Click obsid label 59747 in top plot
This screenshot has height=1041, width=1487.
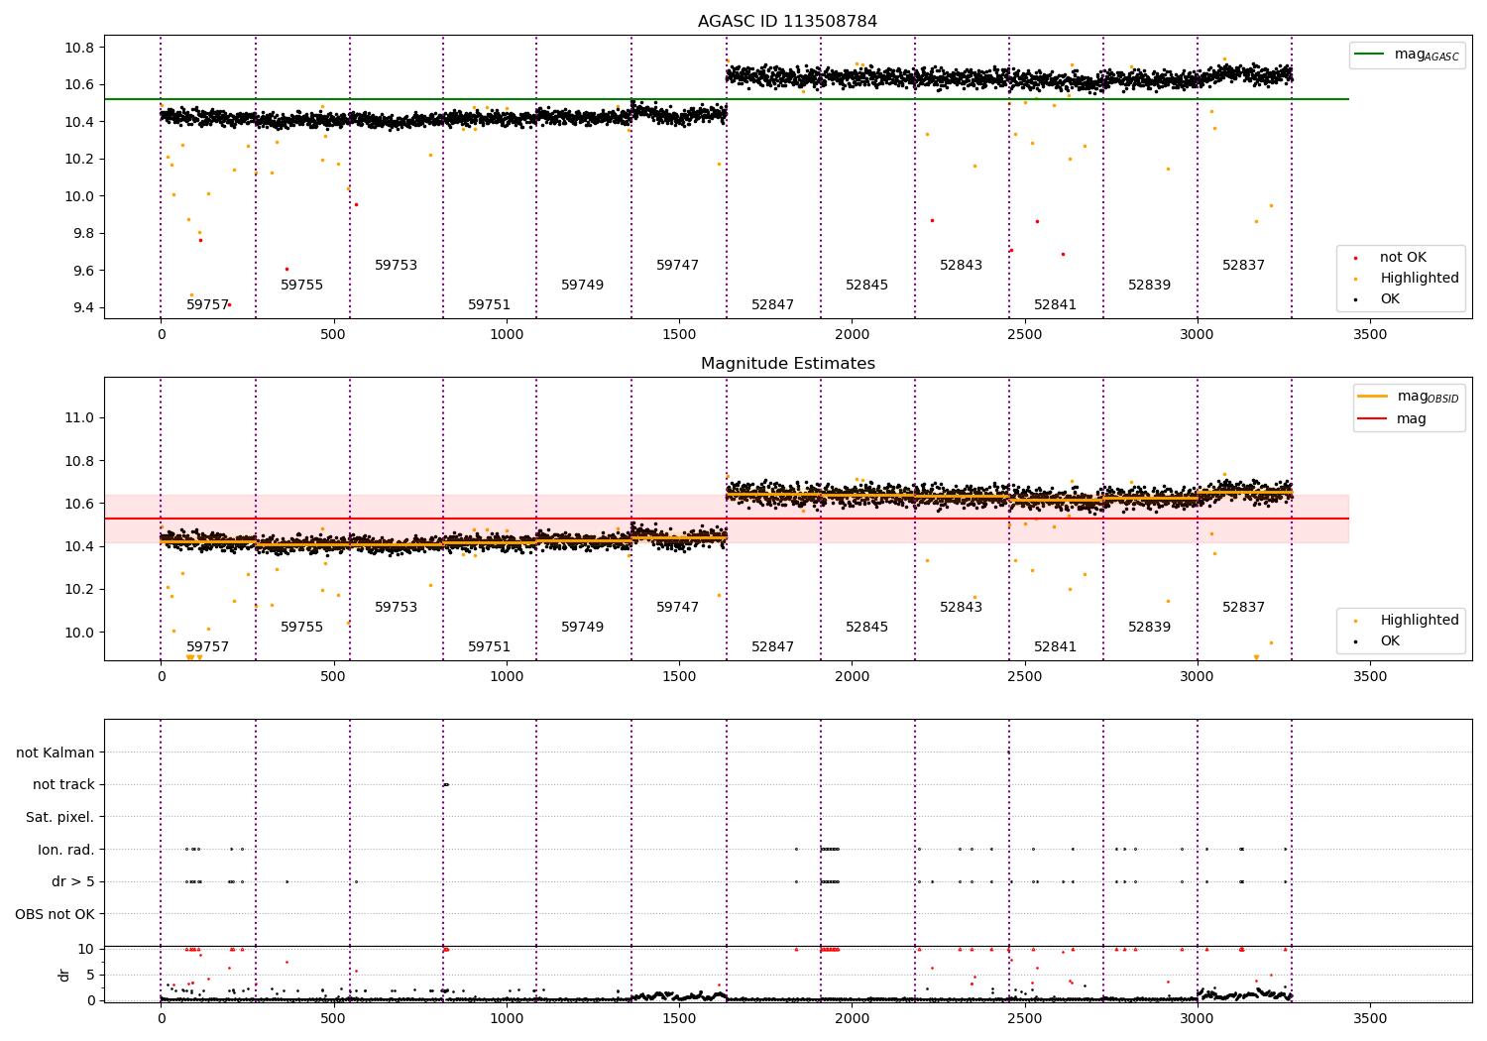point(677,266)
